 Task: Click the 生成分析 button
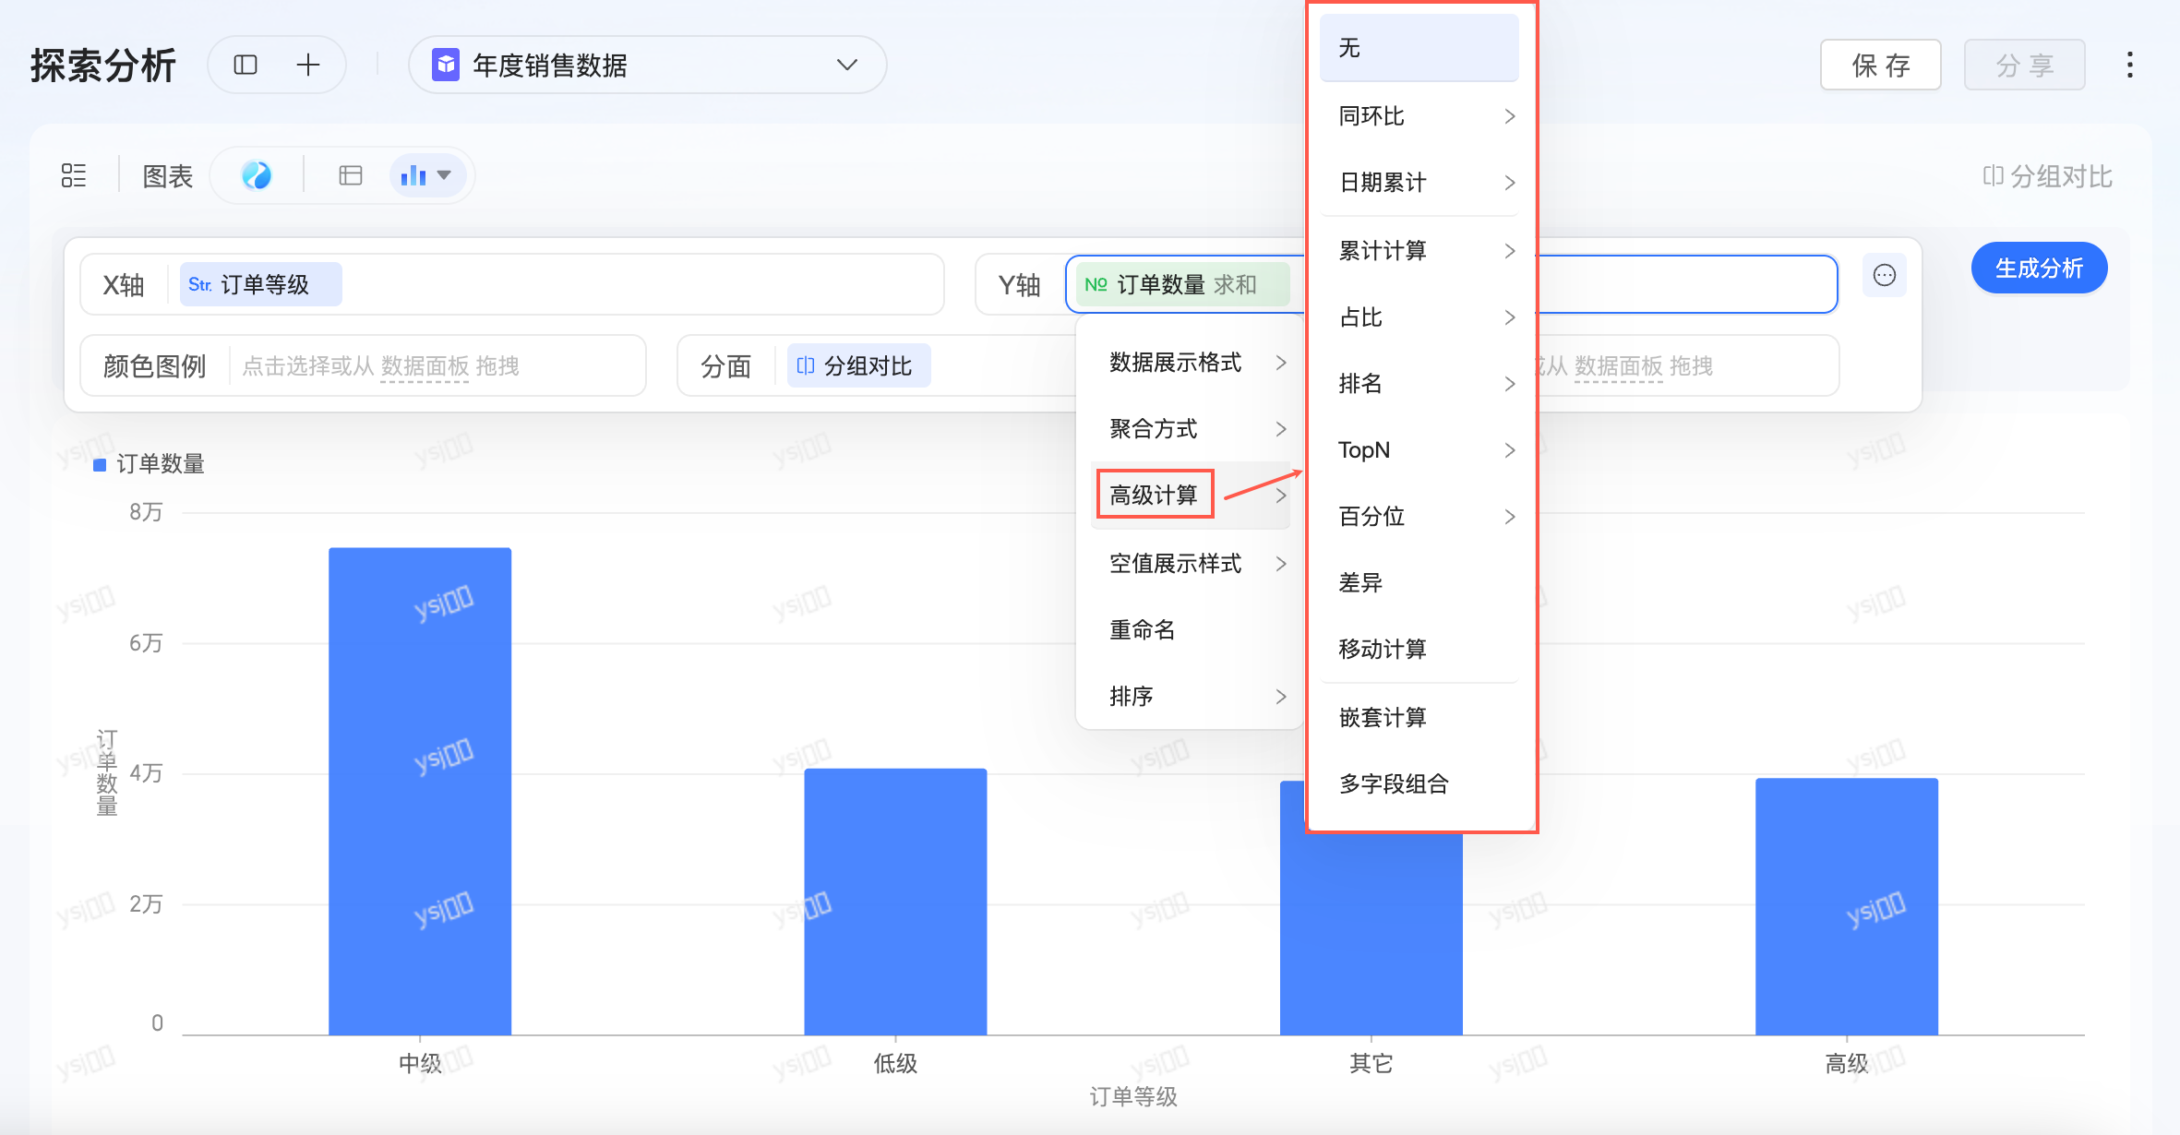tap(2038, 269)
